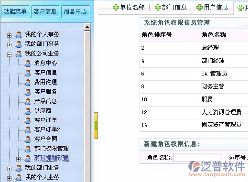Click the user icon beside 消息中心 tree item
This screenshot has width=250, height=182.
point(28,63)
